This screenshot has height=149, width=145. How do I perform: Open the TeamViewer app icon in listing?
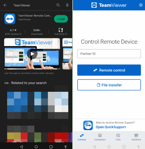(x=10, y=19)
